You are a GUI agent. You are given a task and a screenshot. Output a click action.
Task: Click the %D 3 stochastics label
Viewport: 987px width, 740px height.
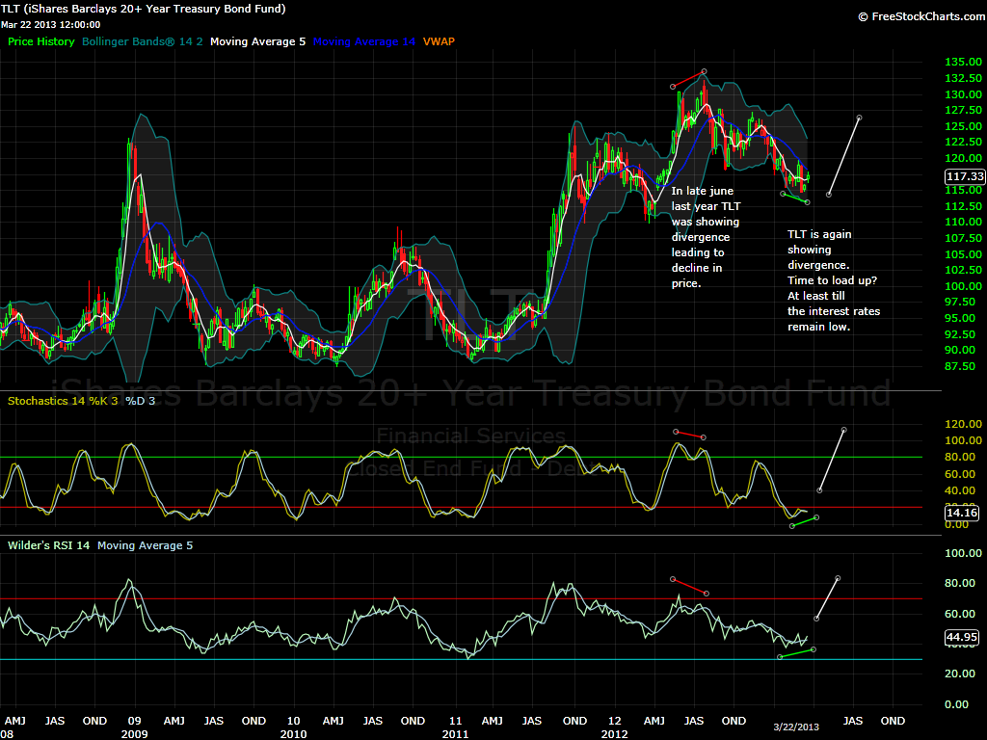141,401
